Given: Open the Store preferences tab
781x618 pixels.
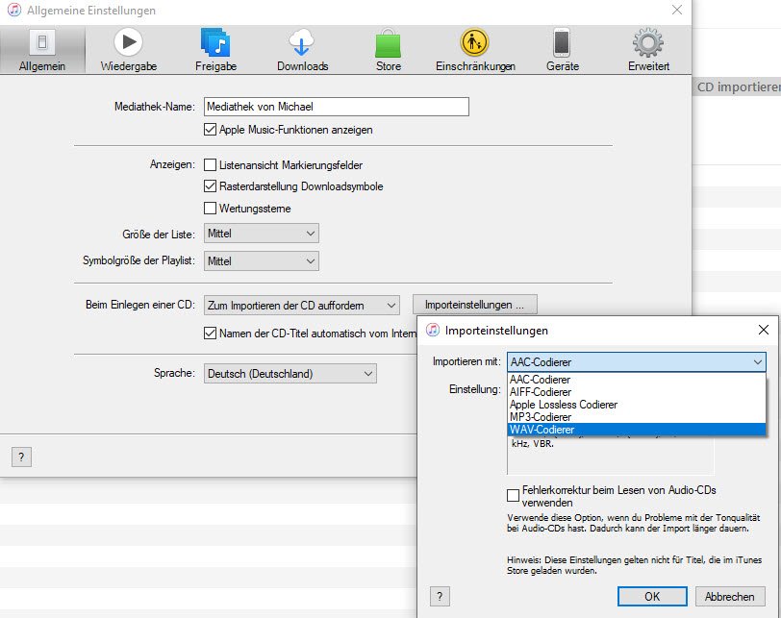Looking at the screenshot, I should (388, 50).
